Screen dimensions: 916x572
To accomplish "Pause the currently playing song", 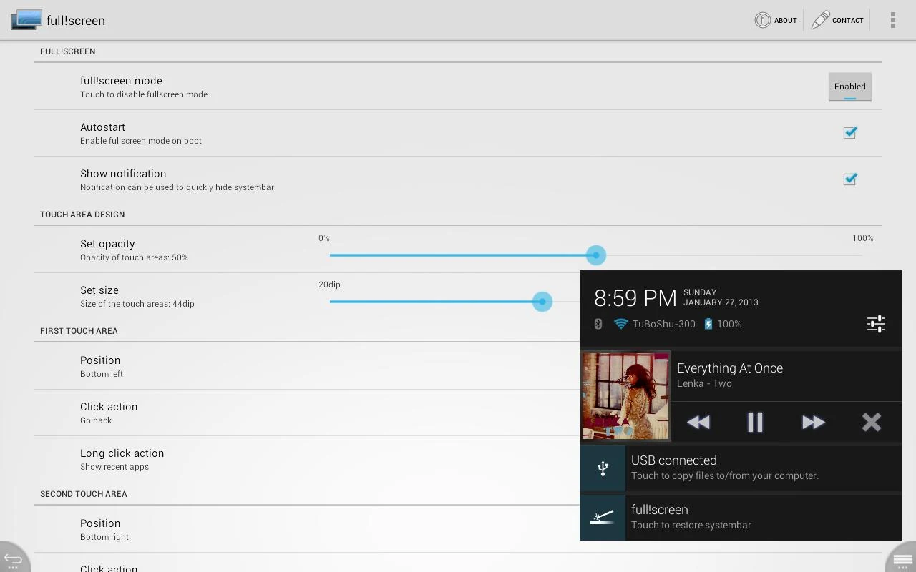I will (x=755, y=422).
